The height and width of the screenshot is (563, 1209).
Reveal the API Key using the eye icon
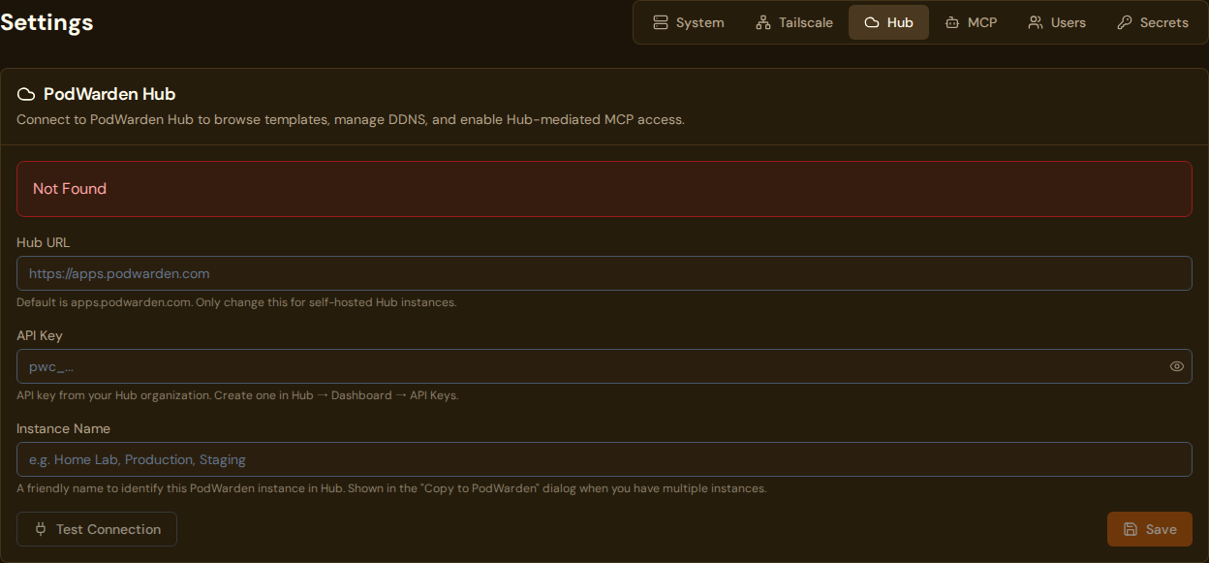(1176, 366)
